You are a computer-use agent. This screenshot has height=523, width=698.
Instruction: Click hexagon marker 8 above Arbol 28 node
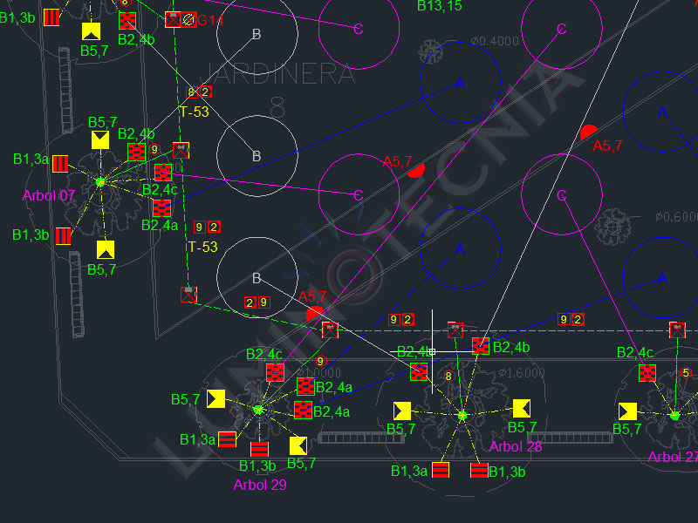pos(448,376)
